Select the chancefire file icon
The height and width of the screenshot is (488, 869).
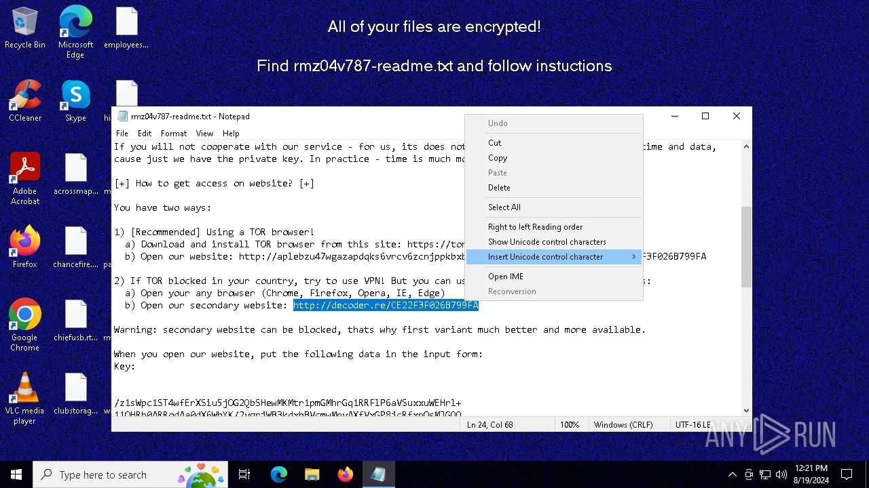(76, 248)
